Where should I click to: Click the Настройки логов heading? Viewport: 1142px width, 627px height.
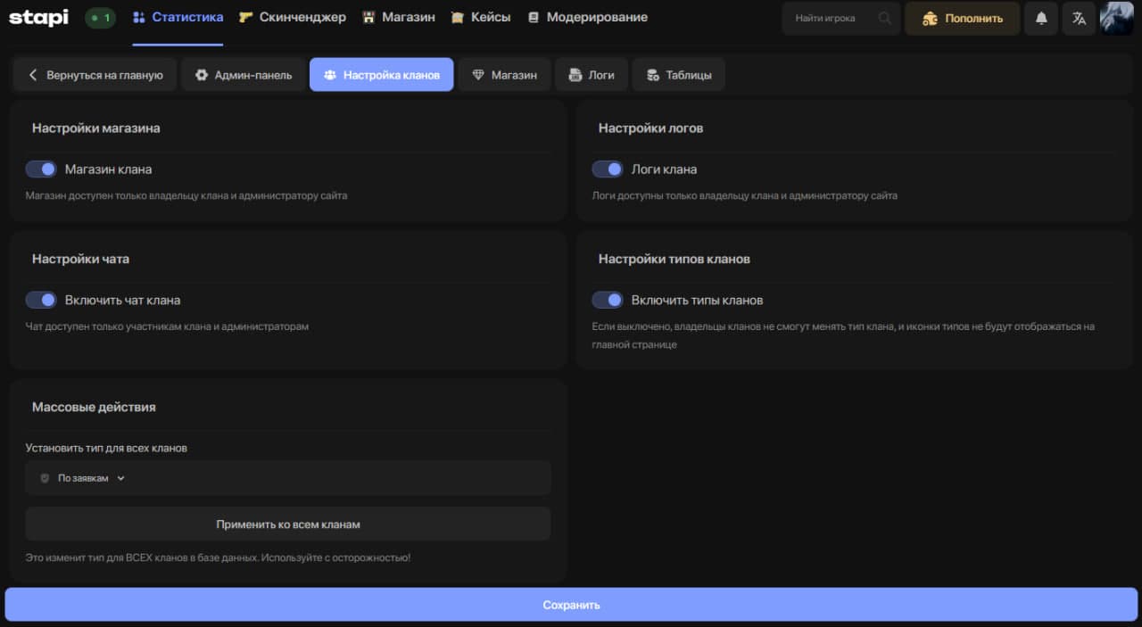coord(650,128)
